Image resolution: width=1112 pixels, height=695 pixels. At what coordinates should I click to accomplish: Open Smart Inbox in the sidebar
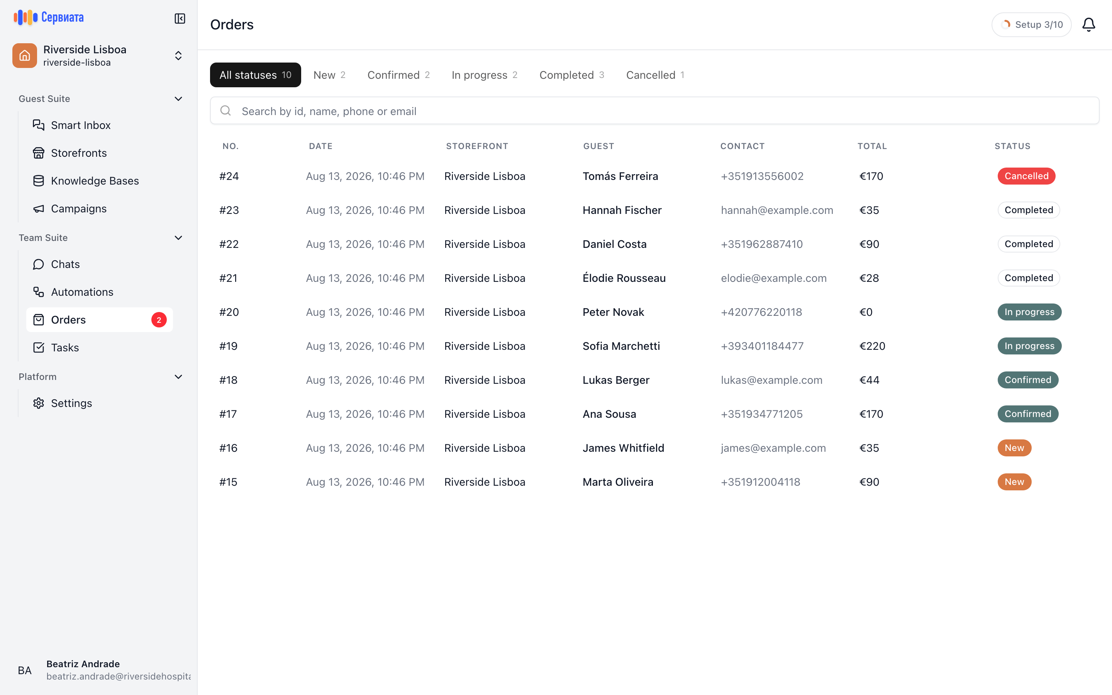pos(100,125)
